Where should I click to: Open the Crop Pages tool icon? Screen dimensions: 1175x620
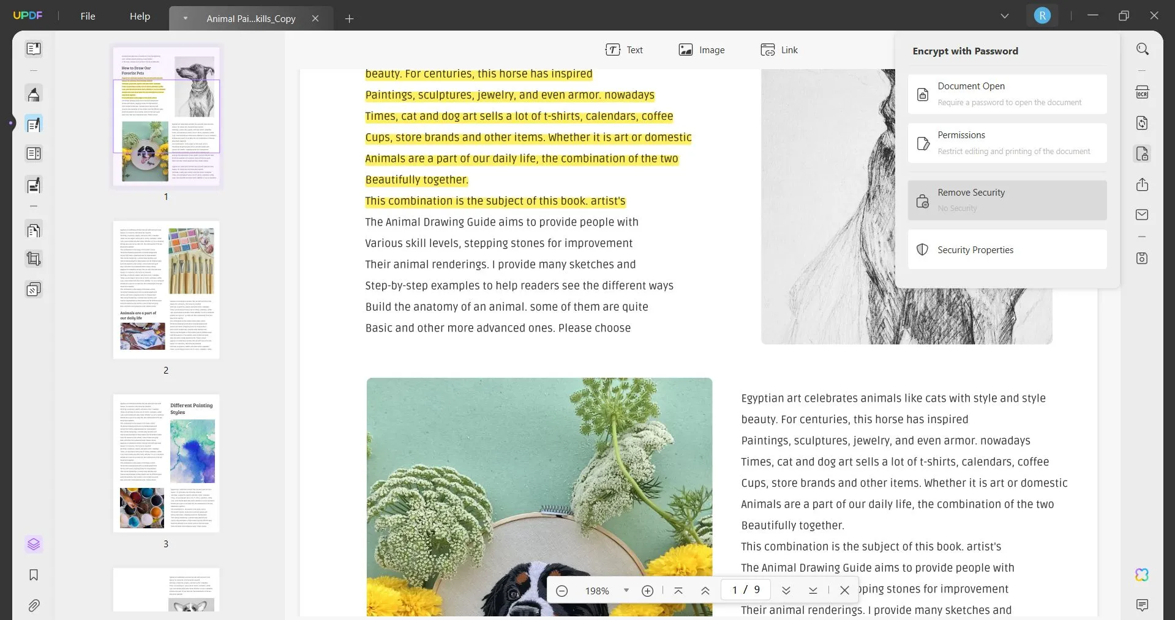pyautogui.click(x=34, y=259)
